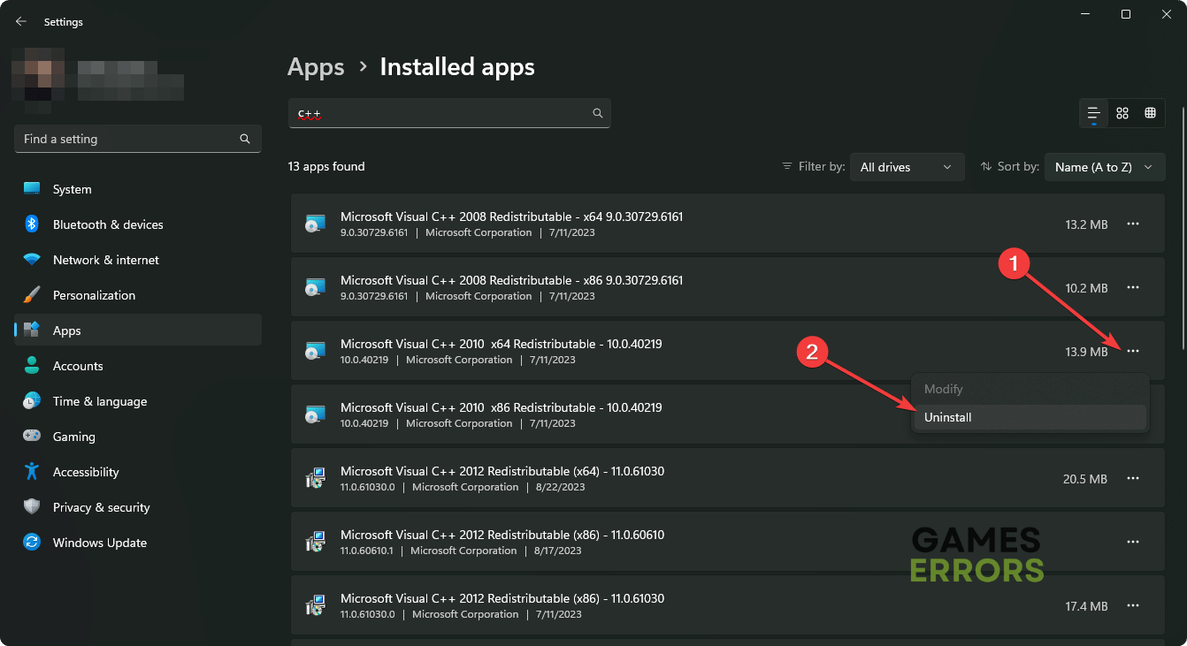Click the back arrow in Settings header
Image resolution: width=1187 pixels, height=646 pixels.
21,21
